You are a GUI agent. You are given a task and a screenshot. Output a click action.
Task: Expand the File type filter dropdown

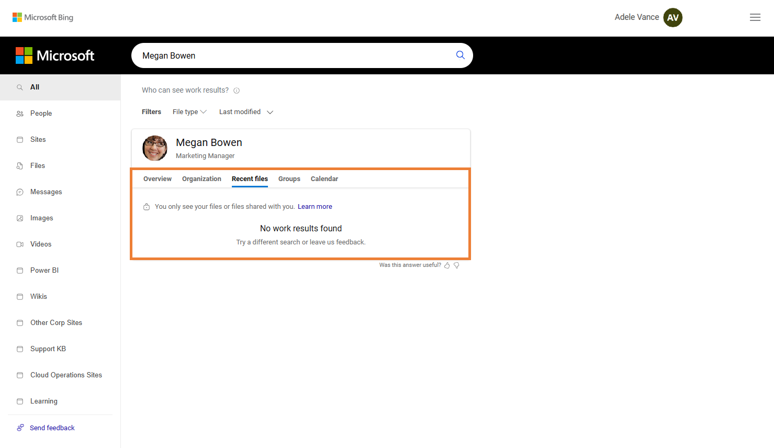point(189,112)
